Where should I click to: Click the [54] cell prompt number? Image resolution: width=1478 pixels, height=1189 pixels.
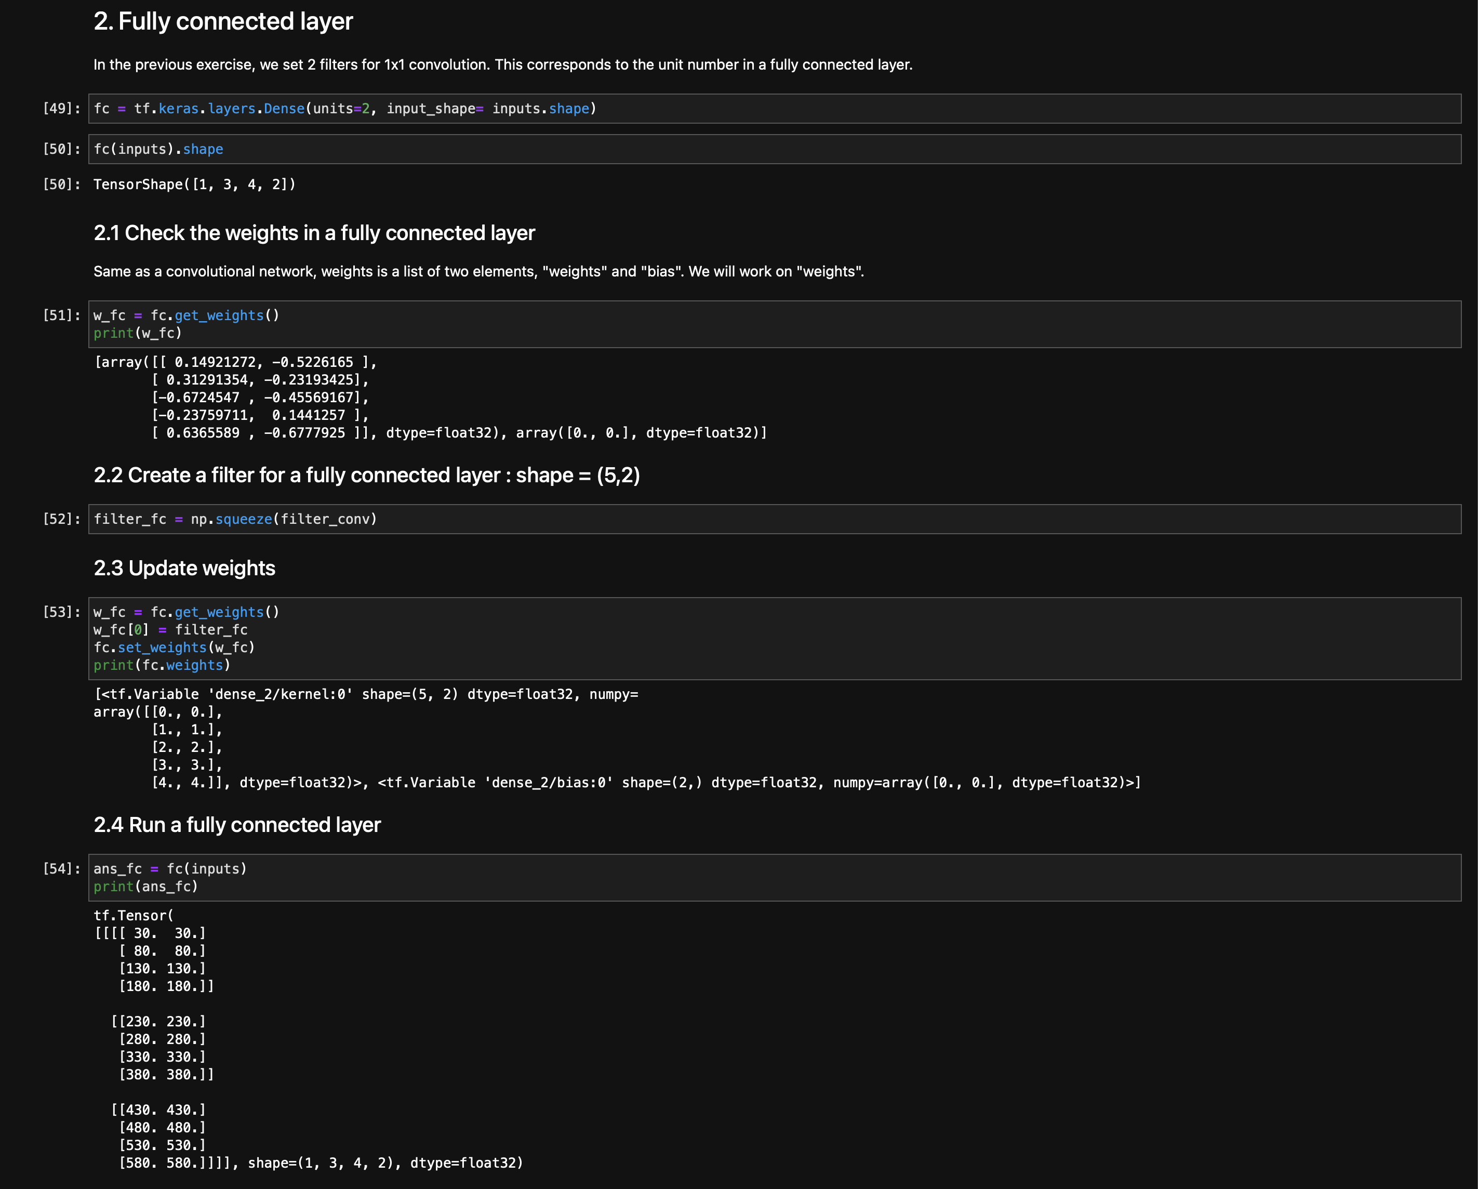point(62,869)
